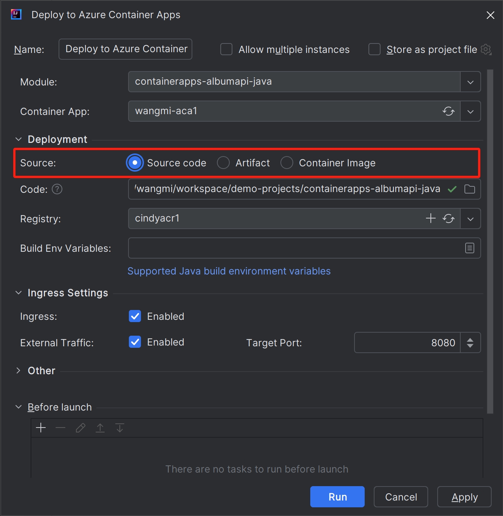Refresh the Registry list
This screenshot has width=503, height=516.
pos(449,218)
